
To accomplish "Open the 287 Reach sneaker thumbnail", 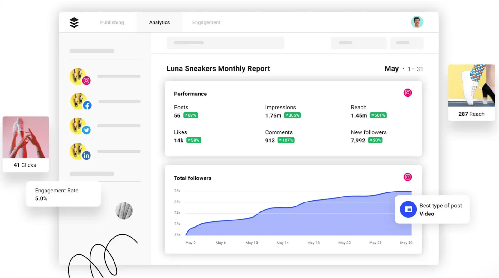I will coord(471,86).
